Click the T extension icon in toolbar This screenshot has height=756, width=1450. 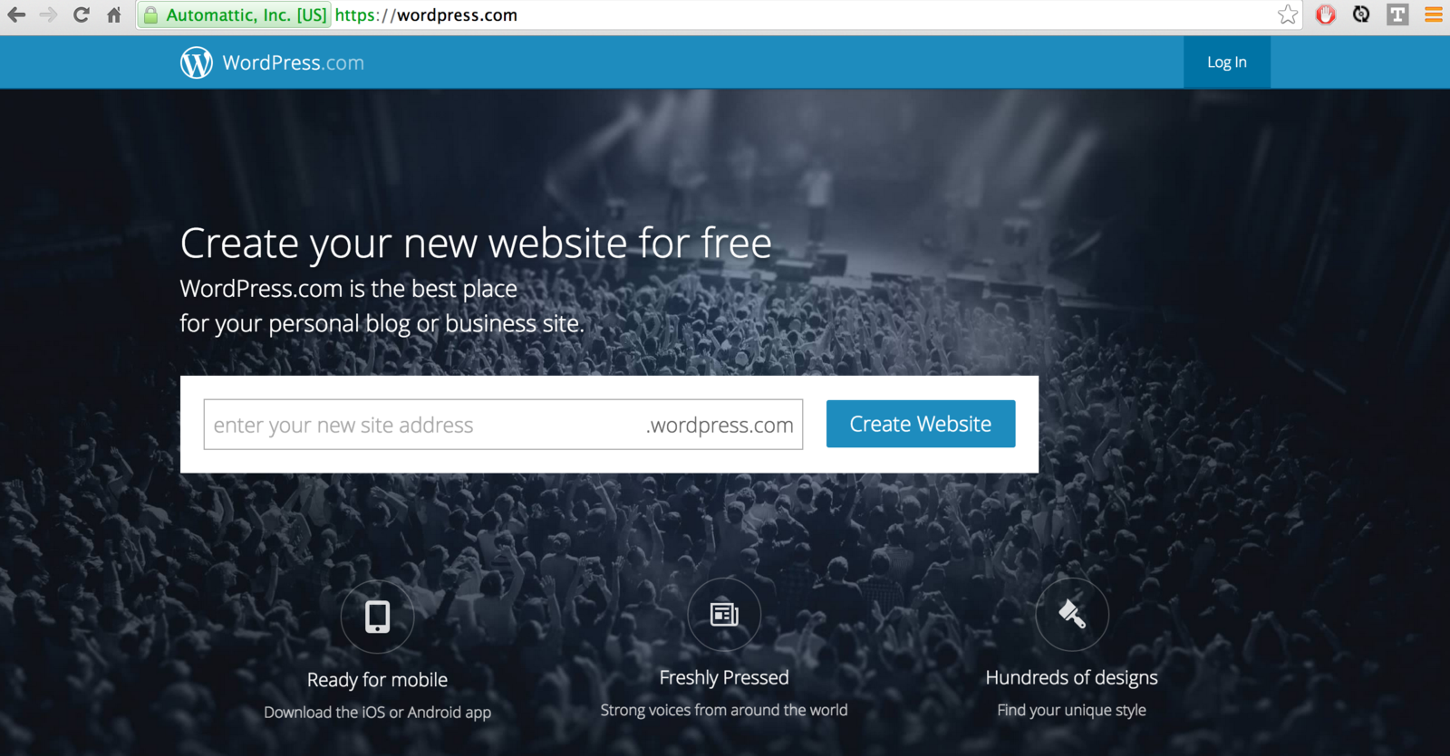pos(1397,14)
